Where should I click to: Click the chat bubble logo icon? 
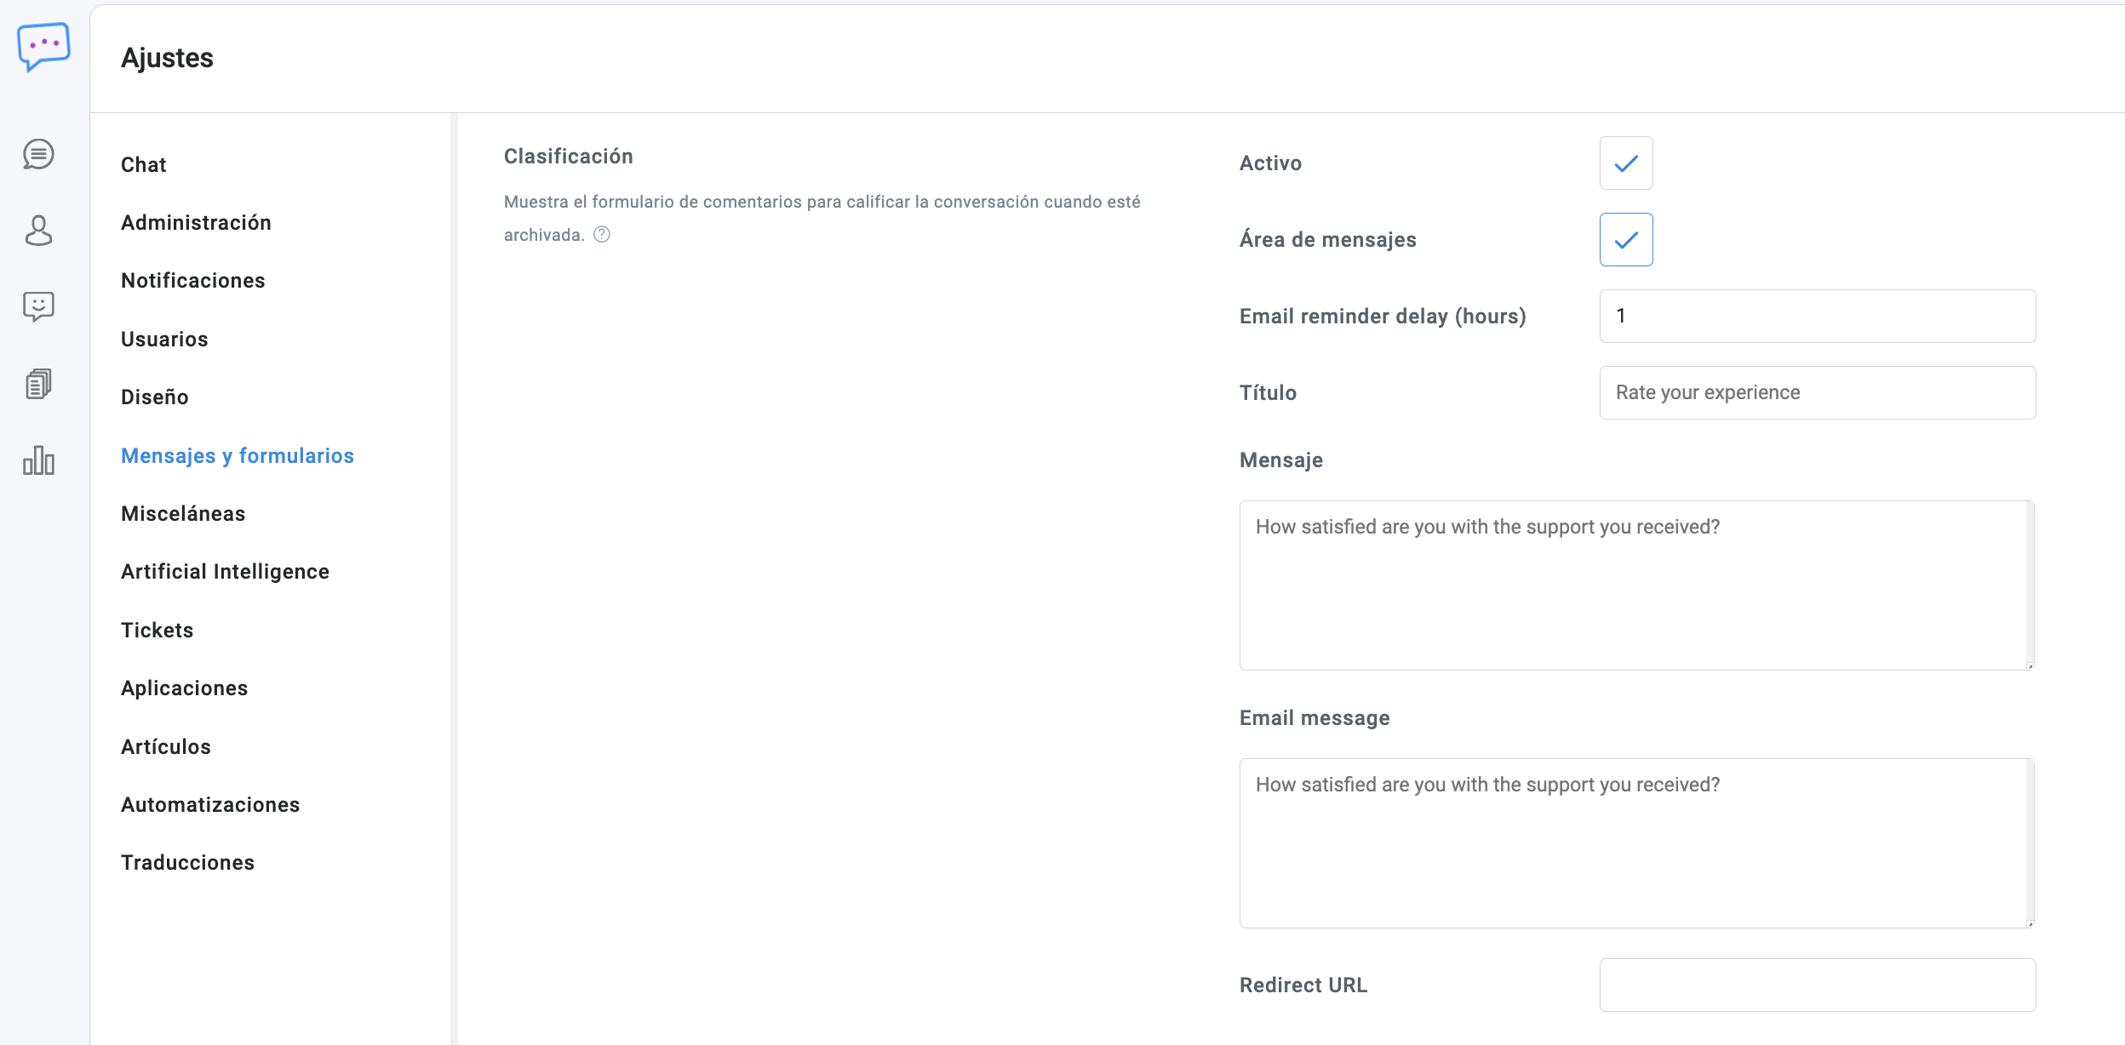43,46
